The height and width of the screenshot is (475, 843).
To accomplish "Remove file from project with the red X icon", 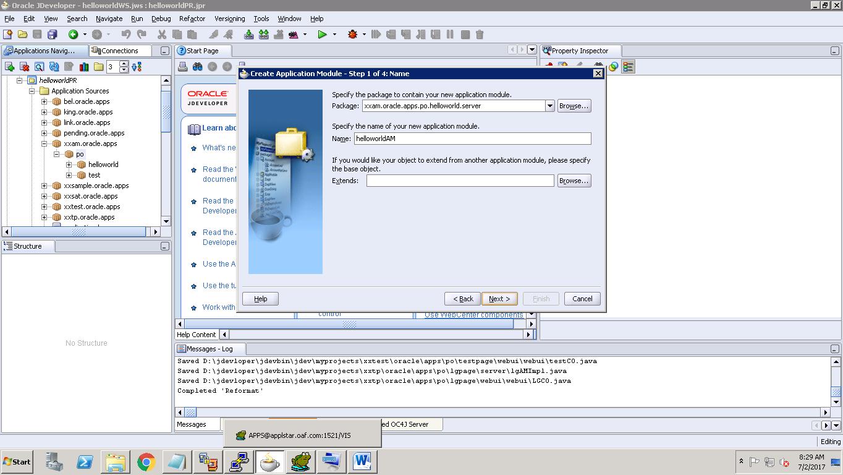I will 23,66.
